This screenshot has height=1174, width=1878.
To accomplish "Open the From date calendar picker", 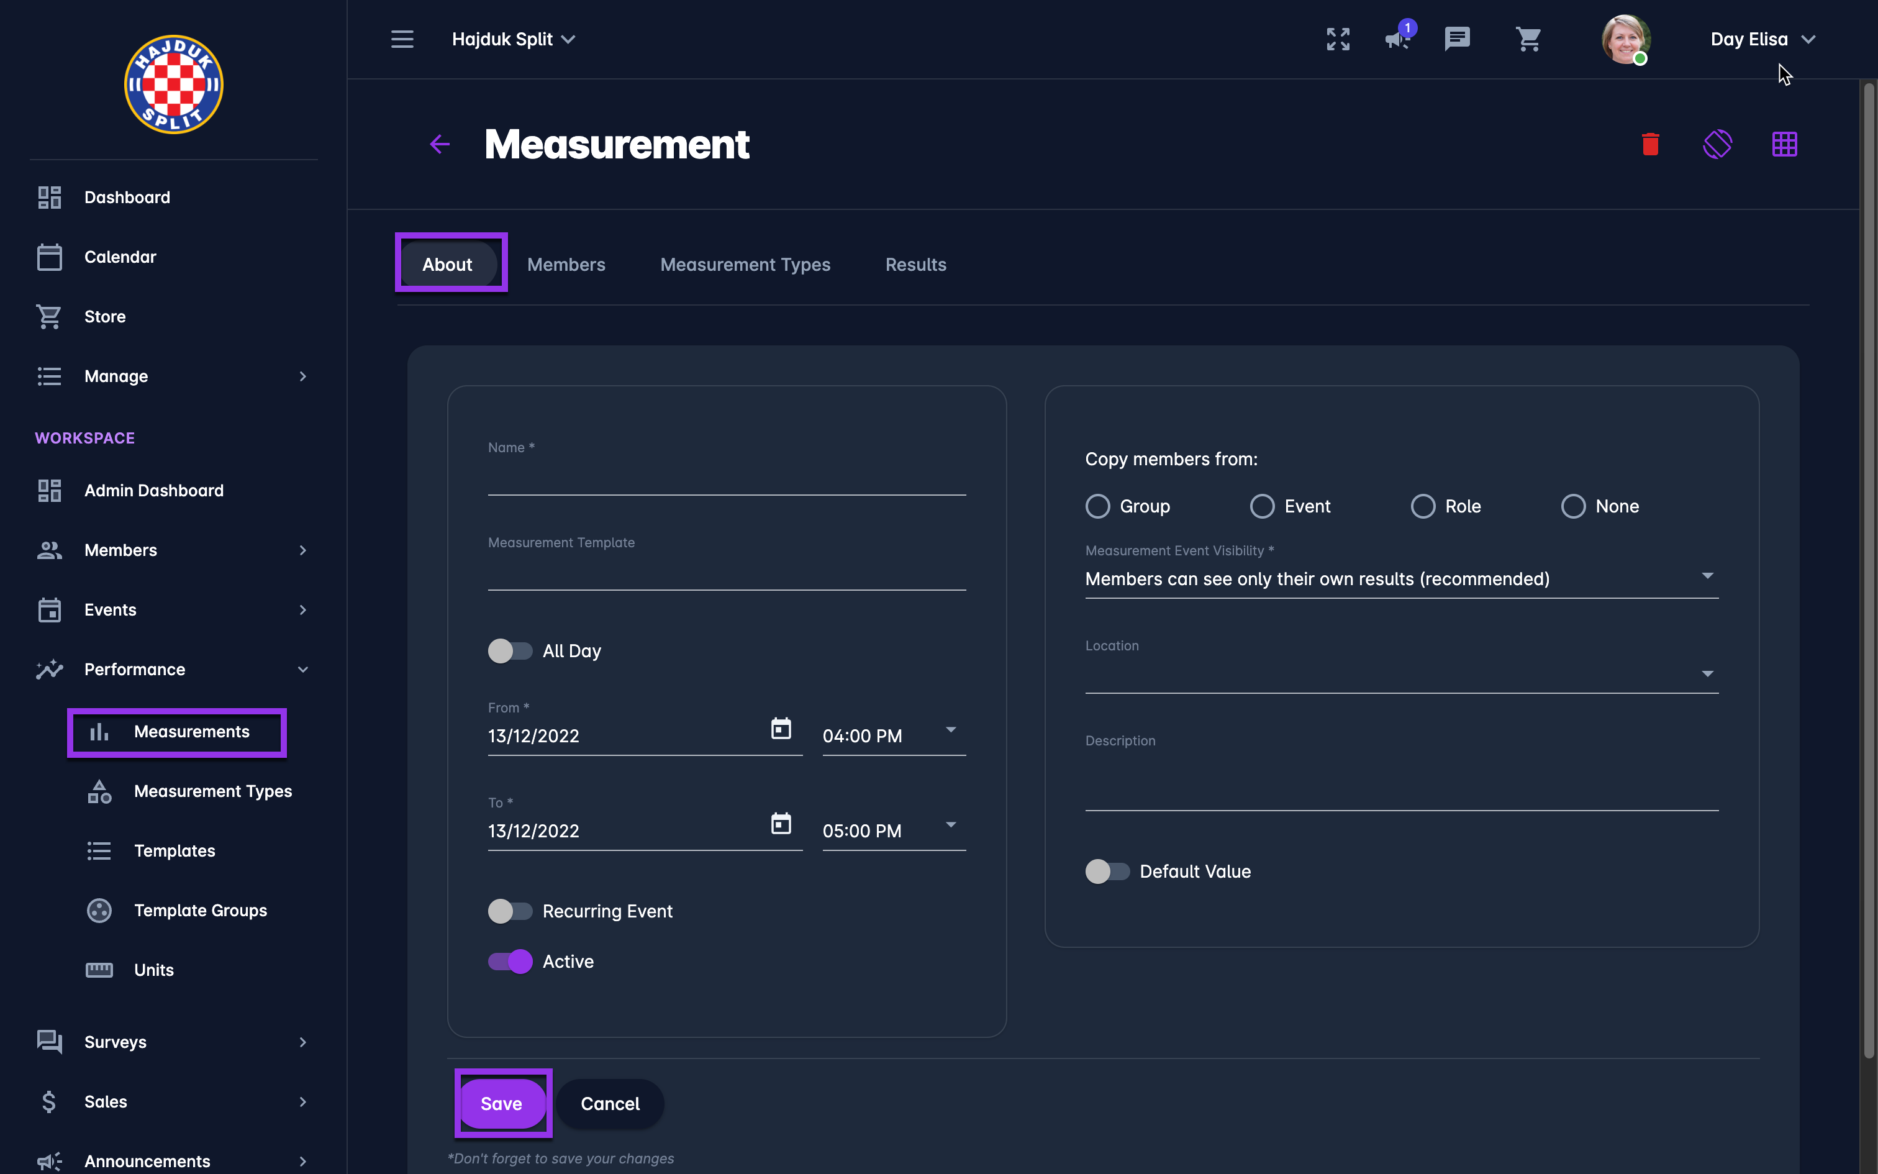I will coord(781,728).
